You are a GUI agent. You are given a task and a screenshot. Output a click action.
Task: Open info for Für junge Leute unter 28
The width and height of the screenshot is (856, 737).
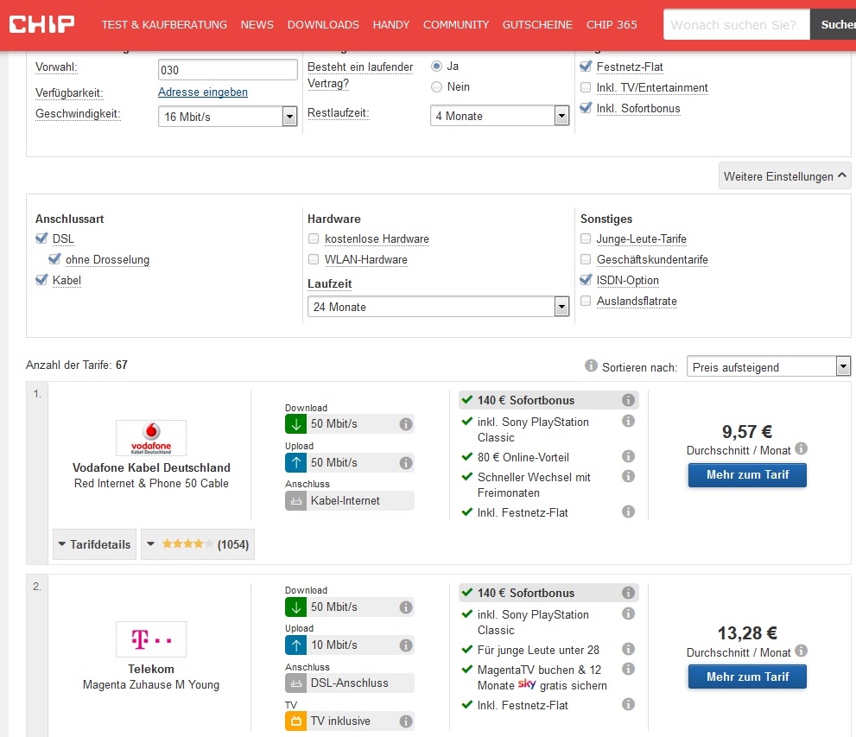628,649
